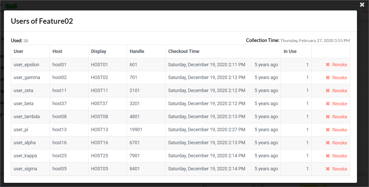Click the X icon beside Revoke for user_zeta
The image size is (369, 187).
tap(328, 91)
